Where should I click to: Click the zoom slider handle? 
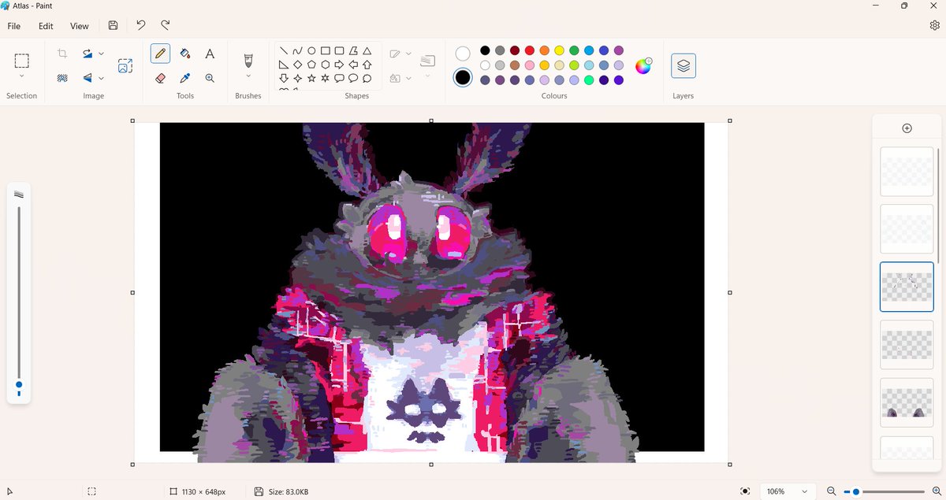click(x=856, y=491)
